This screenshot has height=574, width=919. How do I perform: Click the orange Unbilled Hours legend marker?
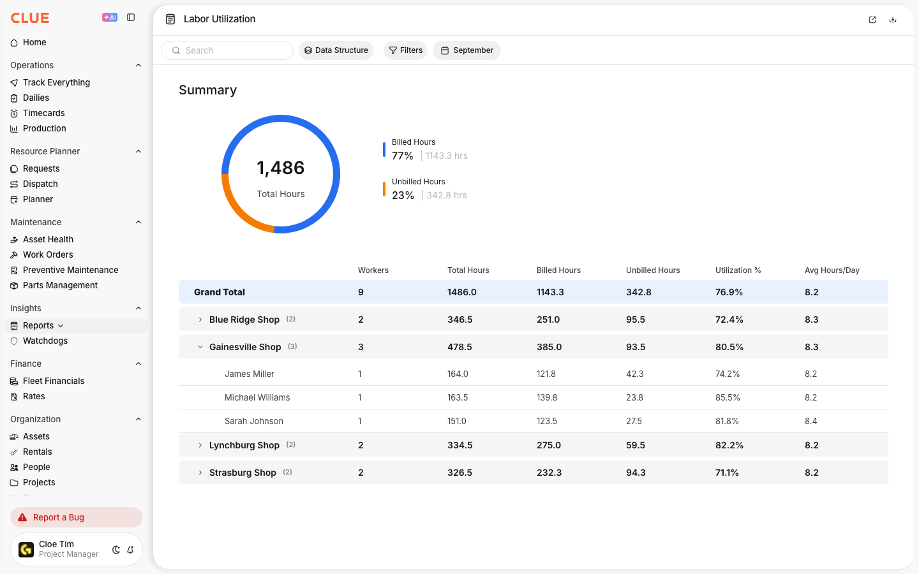pos(384,189)
